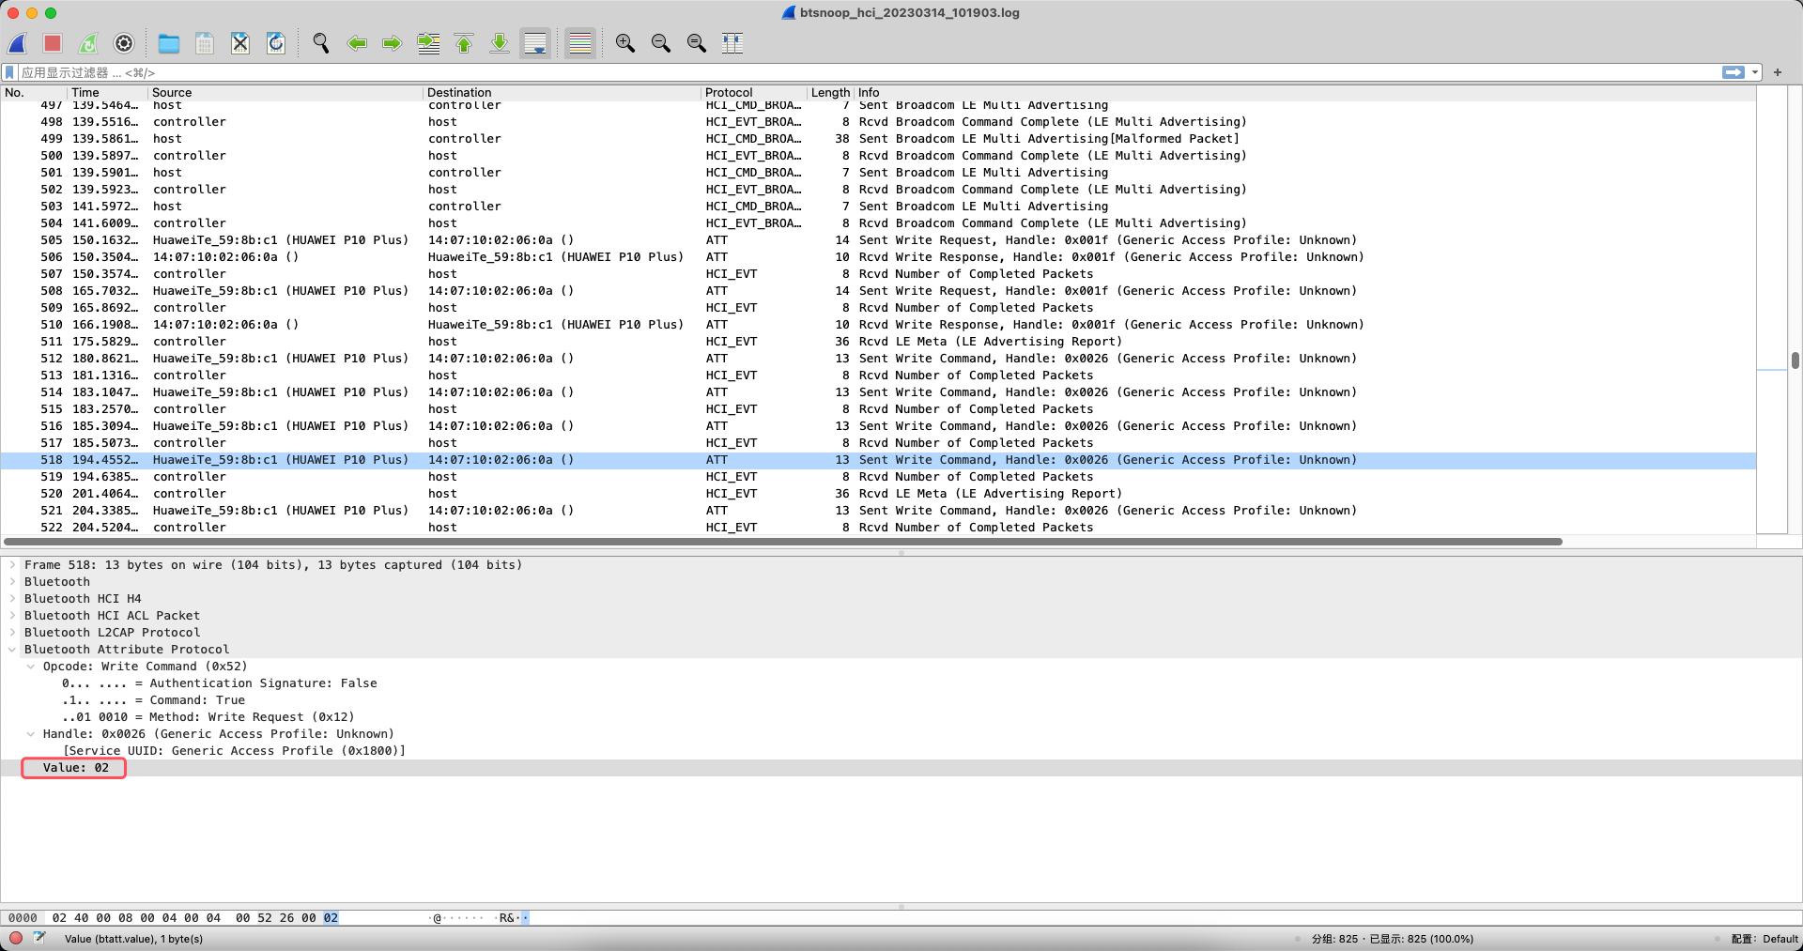Go to specified packet
Screen dimensions: 1803x951
[x=428, y=43]
